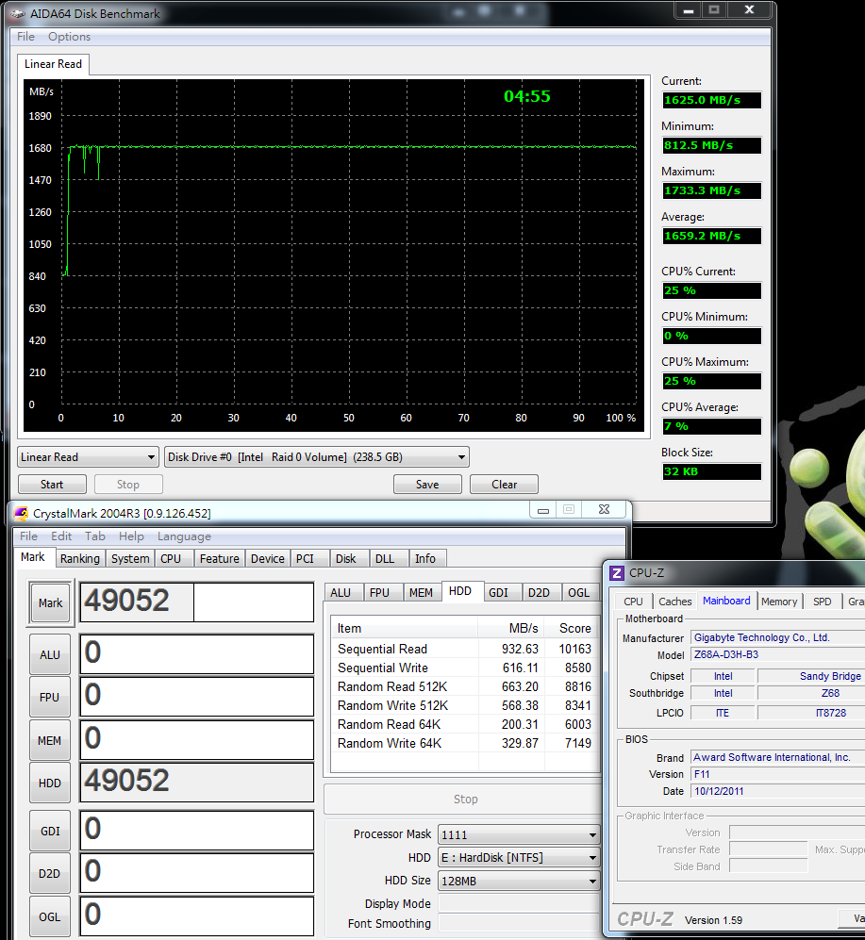Click the Mark benchmark button
The image size is (865, 940).
(x=50, y=603)
